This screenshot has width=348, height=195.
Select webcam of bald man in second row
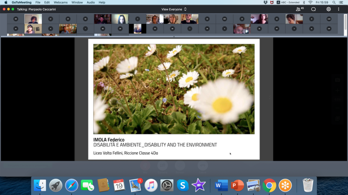point(242,29)
